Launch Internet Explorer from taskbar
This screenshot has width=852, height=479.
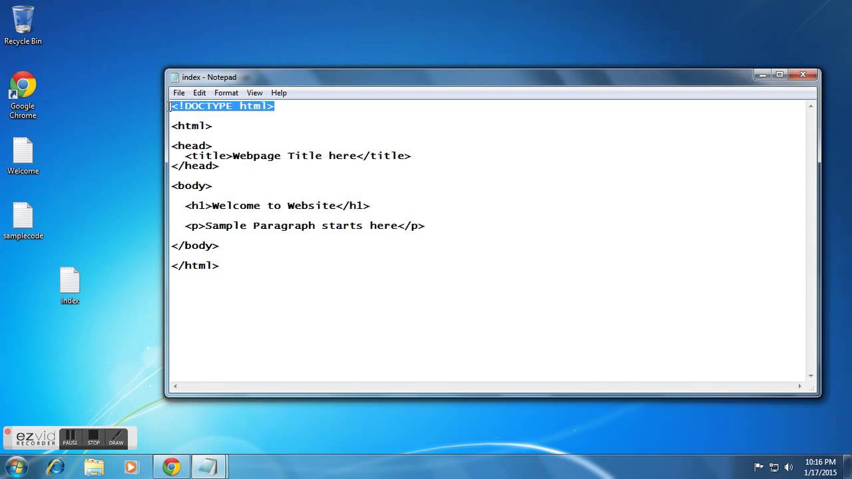tap(57, 467)
